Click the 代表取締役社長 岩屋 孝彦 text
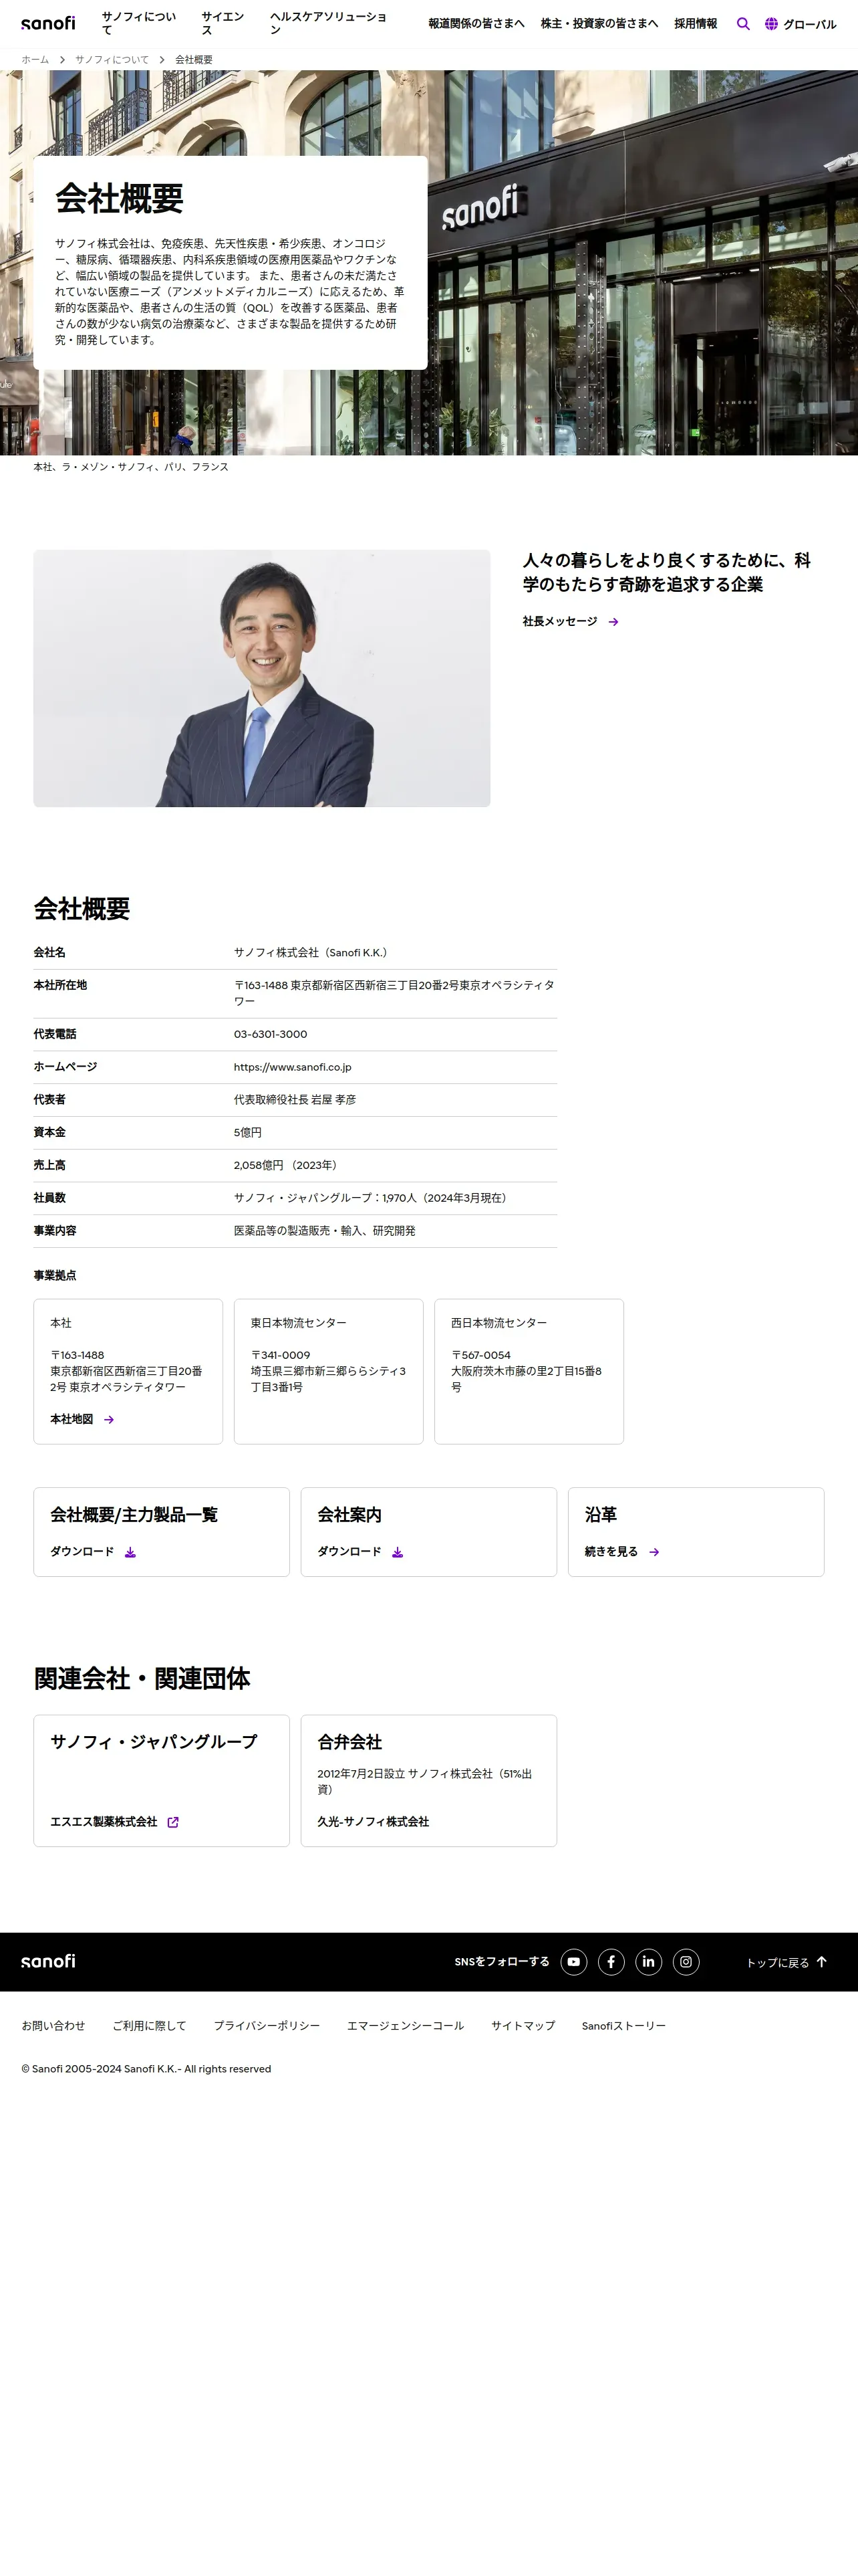Image resolution: width=858 pixels, height=2576 pixels. (295, 1100)
